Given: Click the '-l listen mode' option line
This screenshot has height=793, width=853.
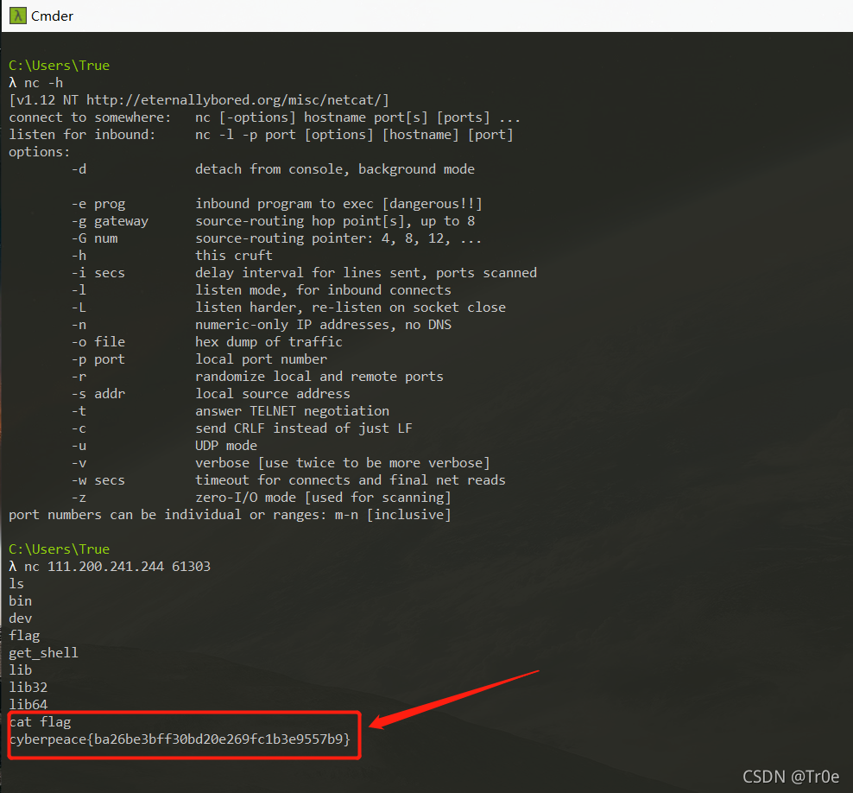Looking at the screenshot, I should click(261, 290).
